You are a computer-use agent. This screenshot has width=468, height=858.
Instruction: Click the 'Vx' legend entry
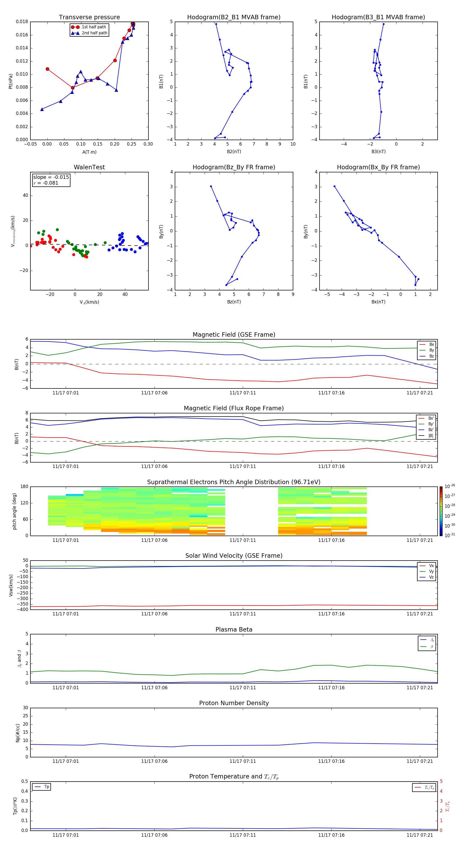click(x=427, y=565)
